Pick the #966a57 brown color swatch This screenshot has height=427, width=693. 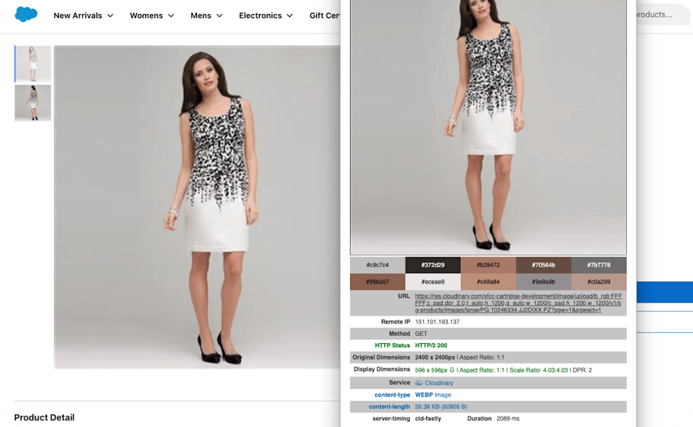[x=378, y=282]
